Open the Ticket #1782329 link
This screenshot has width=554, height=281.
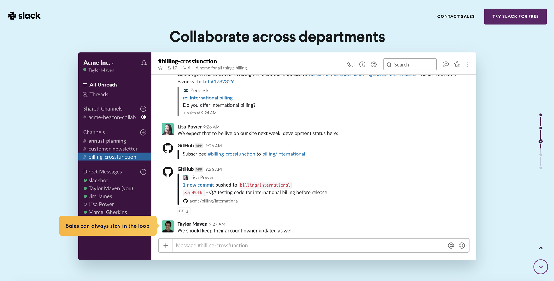tap(215, 81)
